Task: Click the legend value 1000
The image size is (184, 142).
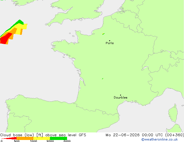Action: [x=33, y=141]
